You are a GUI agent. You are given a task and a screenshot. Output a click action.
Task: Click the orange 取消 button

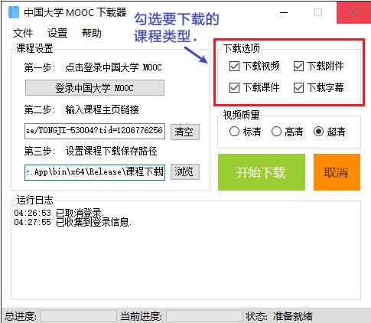tap(337, 172)
